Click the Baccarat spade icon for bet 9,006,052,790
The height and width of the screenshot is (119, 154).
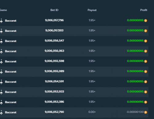(x=1, y=113)
